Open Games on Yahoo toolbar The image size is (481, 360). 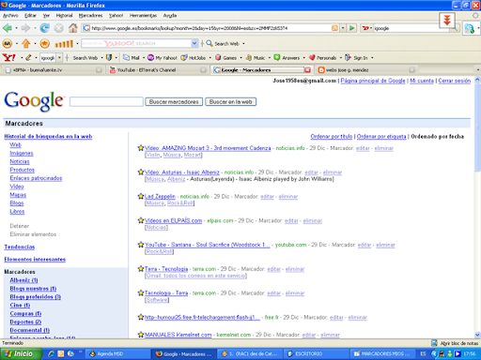coord(225,58)
